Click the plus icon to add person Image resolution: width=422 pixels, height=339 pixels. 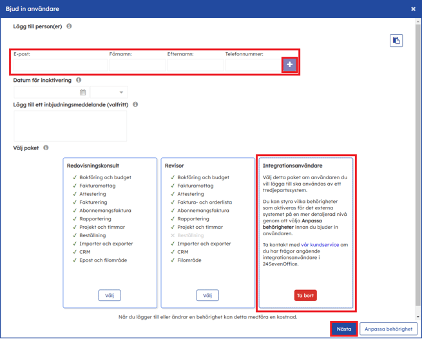pyautogui.click(x=289, y=64)
